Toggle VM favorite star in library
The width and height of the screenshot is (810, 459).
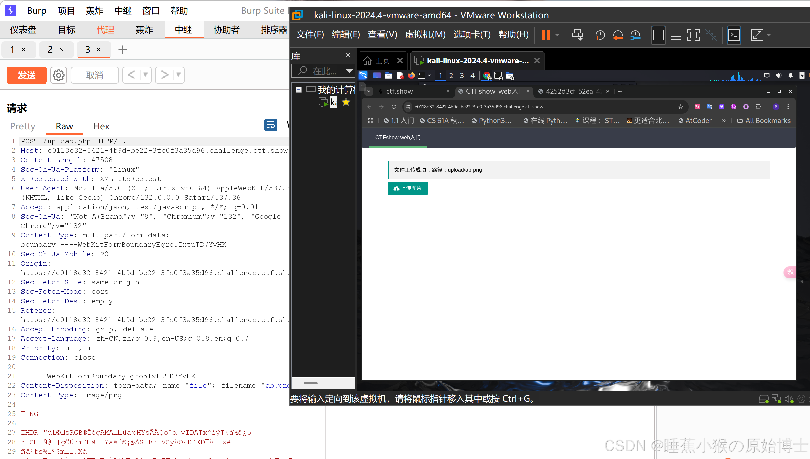(346, 102)
